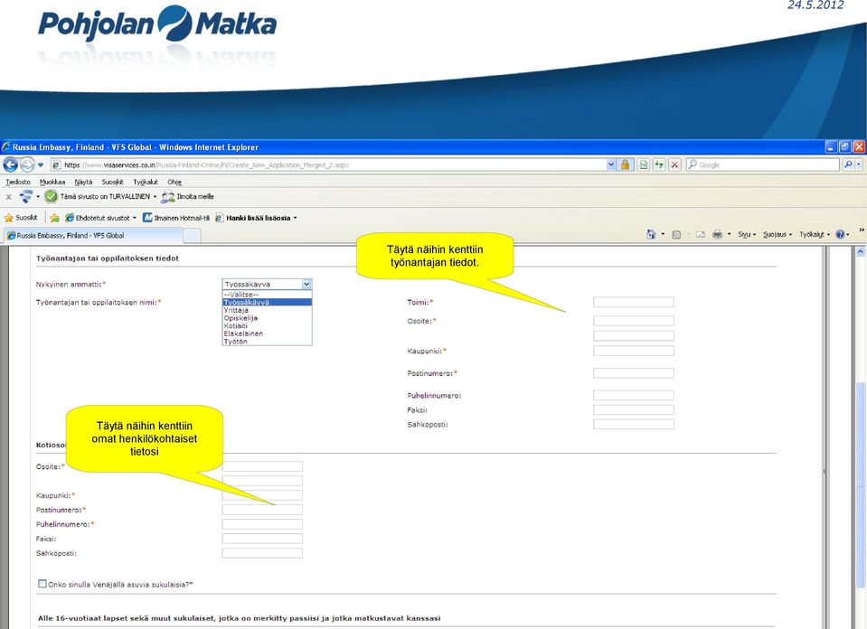The width and height of the screenshot is (867, 629).
Task: Open the Nykyinen ammatti combo box
Action: 267,284
